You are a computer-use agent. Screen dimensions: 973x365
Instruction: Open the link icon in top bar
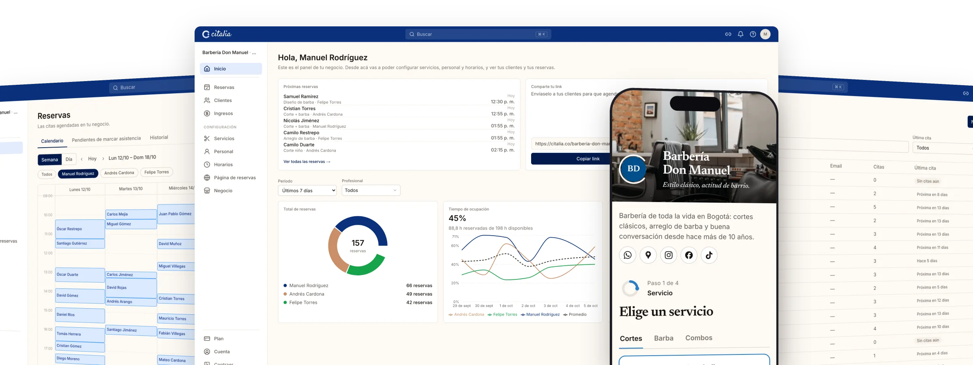(728, 34)
